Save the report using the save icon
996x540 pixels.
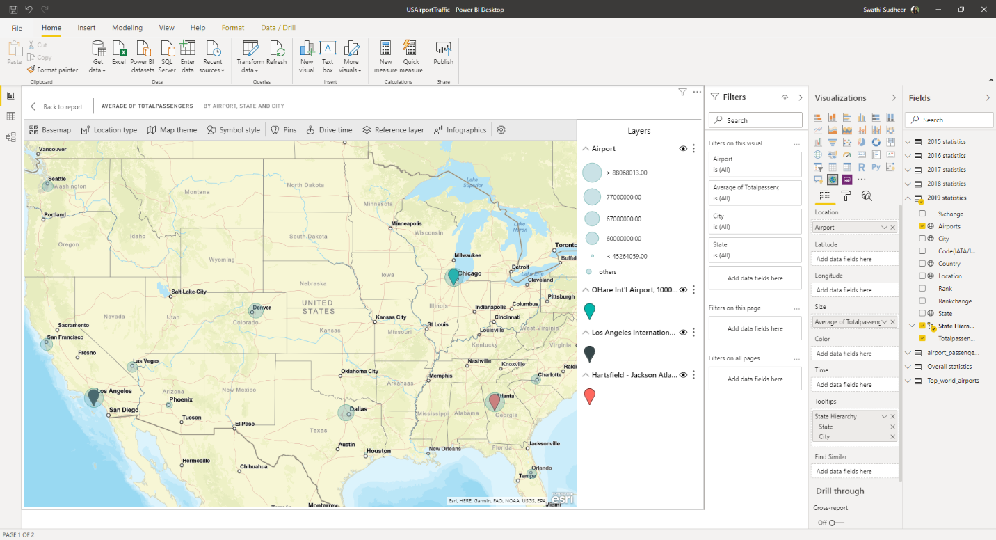point(13,10)
